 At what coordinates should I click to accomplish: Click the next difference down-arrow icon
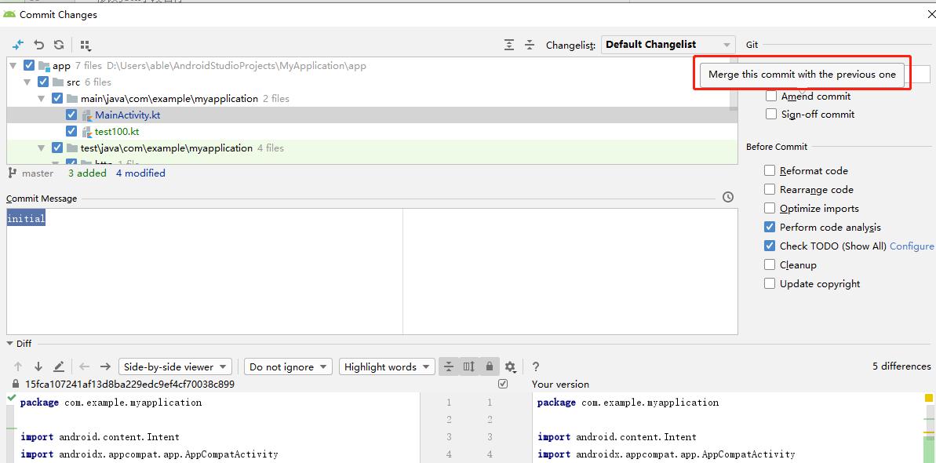point(37,366)
